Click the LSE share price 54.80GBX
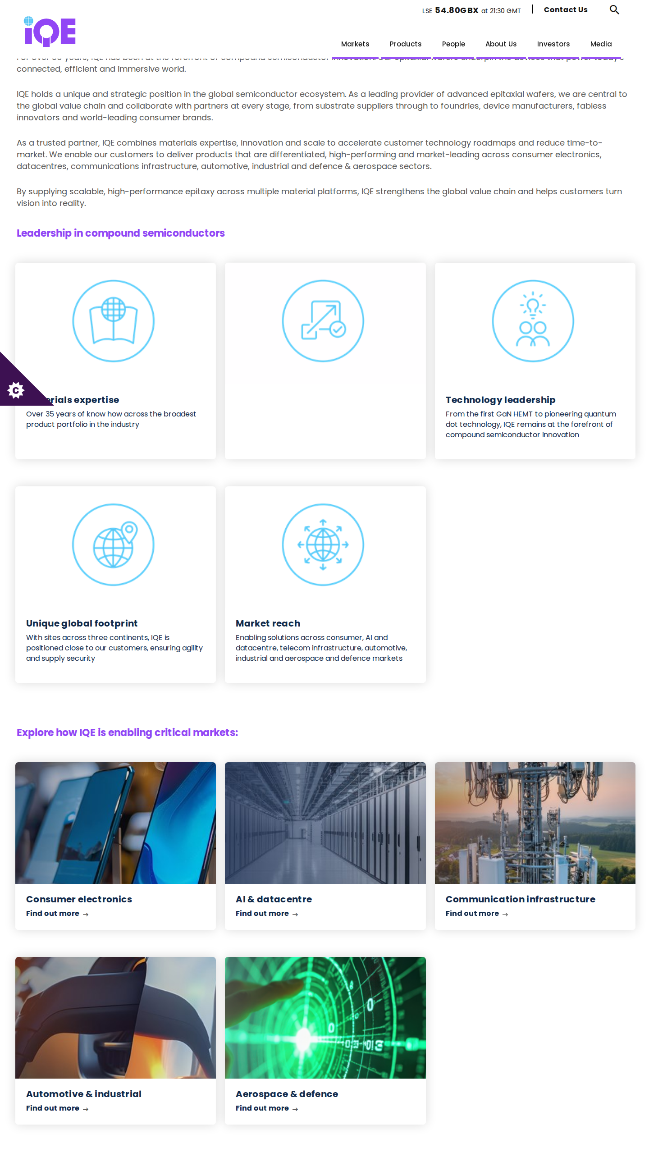This screenshot has height=1171, width=649. pos(456,10)
